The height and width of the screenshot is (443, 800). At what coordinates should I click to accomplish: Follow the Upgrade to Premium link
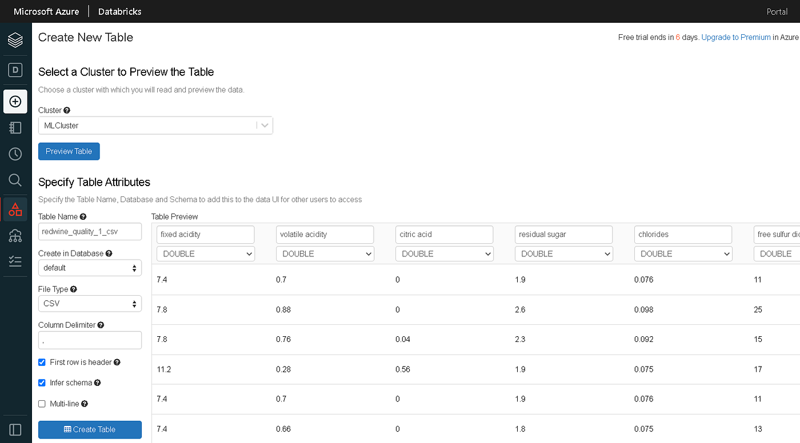click(735, 37)
